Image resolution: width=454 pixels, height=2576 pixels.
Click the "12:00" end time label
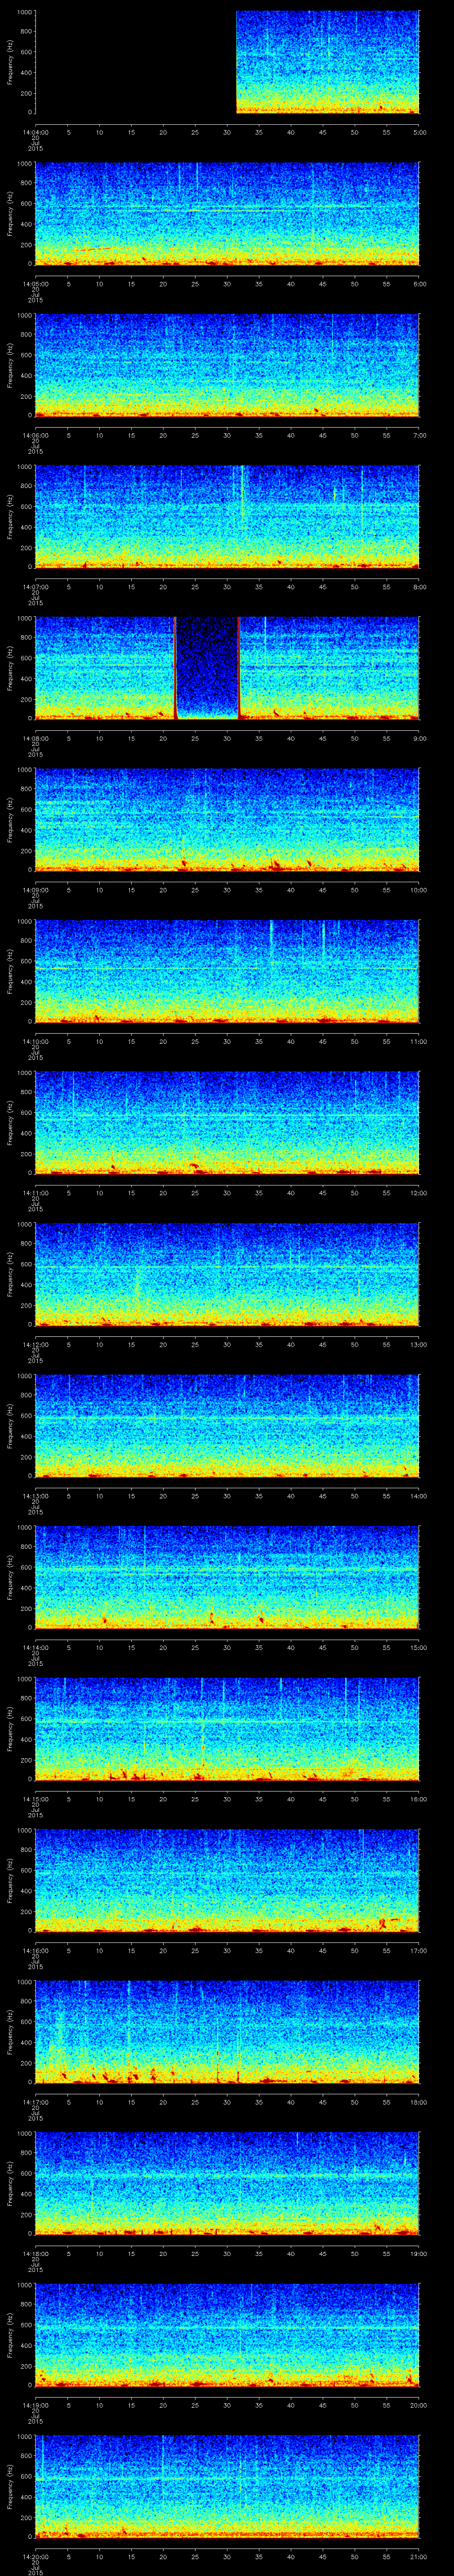[x=418, y=1192]
